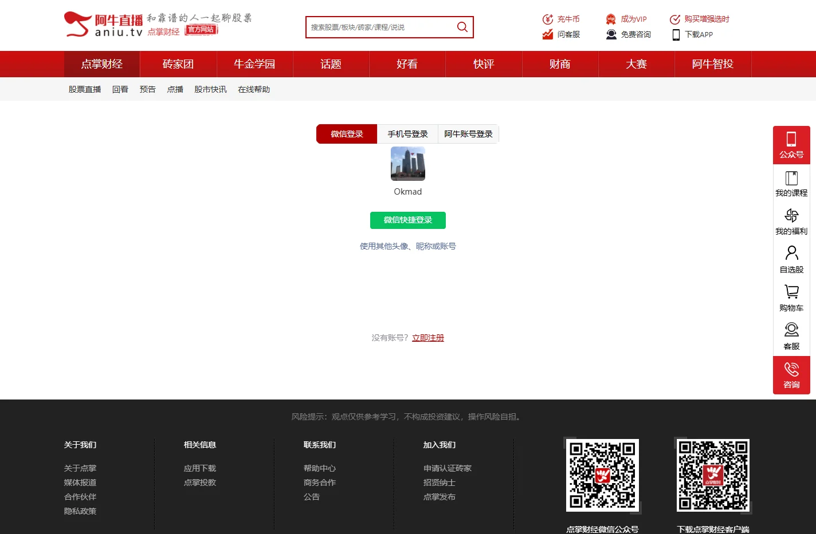
Task: Switch to the 阿牛账号登录 tab
Action: coord(468,134)
